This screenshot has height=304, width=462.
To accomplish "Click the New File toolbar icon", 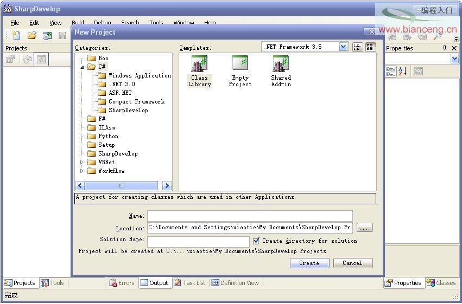I will [16, 35].
